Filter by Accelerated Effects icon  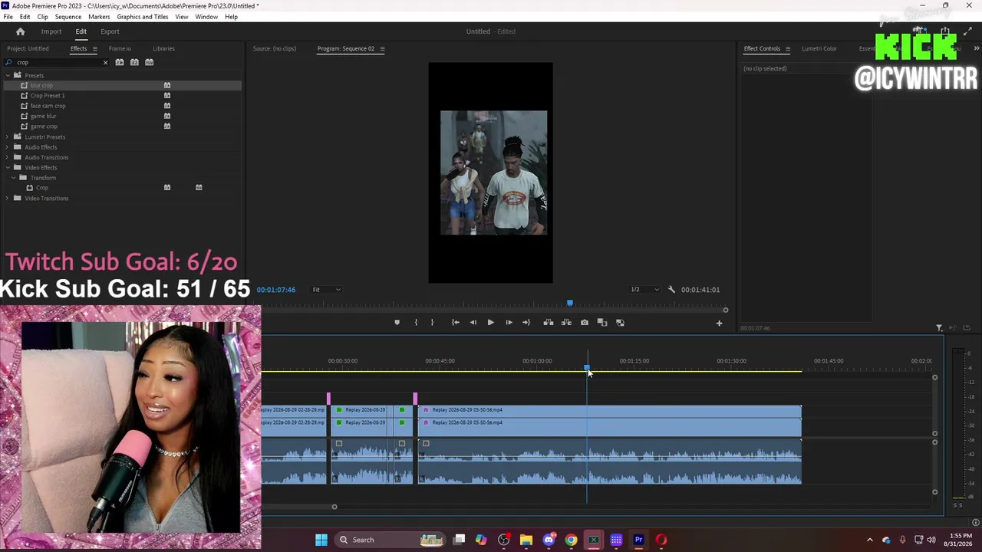120,62
